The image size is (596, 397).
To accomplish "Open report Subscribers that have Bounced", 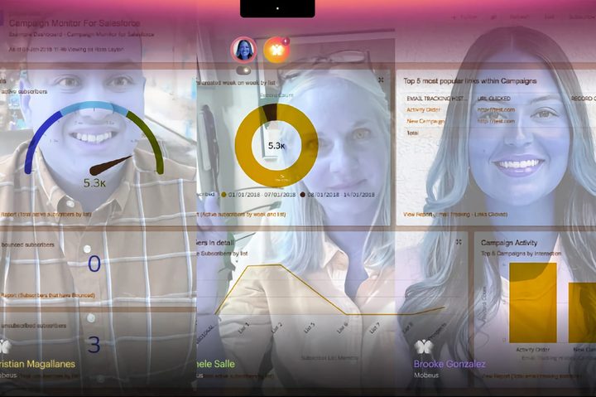I will 47,295.
